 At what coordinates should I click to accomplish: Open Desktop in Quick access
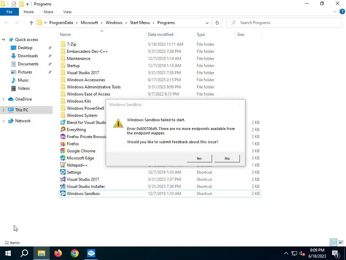coord(25,48)
